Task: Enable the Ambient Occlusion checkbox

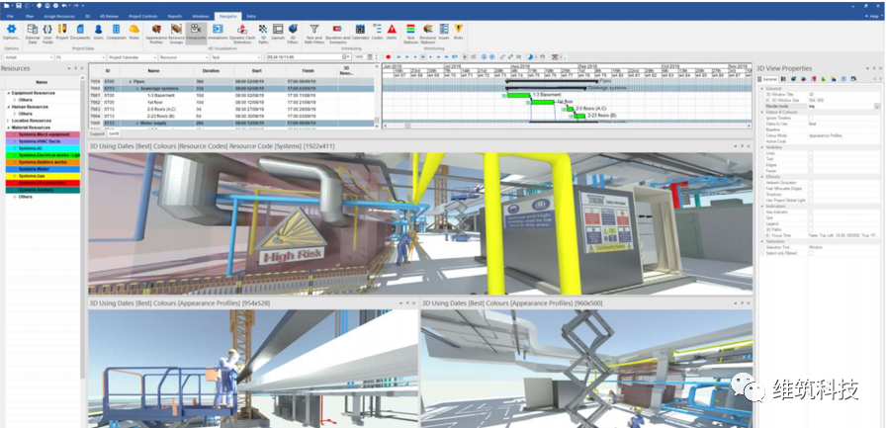Action: coord(811,182)
